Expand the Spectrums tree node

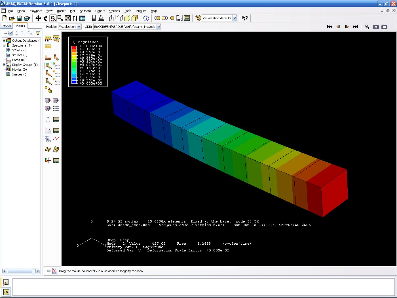(x=4, y=45)
